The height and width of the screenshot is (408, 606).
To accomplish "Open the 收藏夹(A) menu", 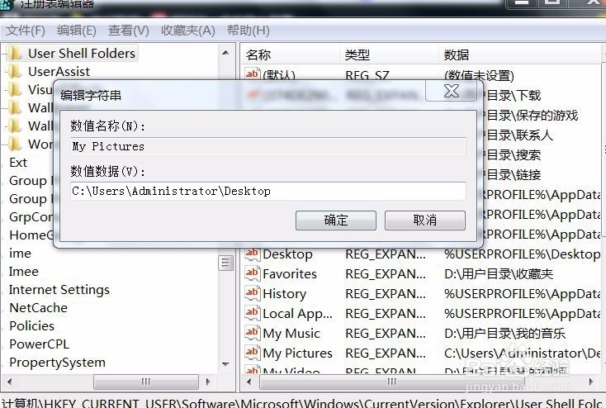I will [188, 31].
